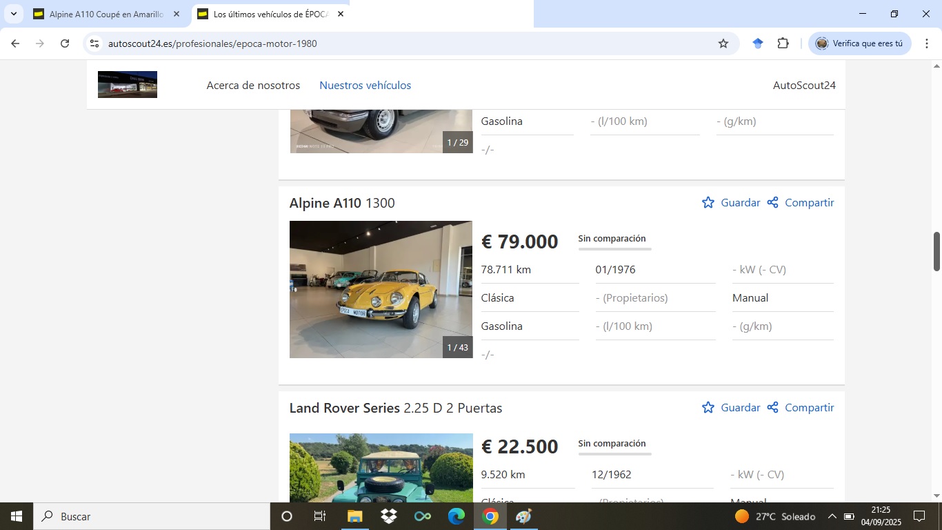Open Chrome three-dot menu
This screenshot has height=530, width=942.
point(927,43)
